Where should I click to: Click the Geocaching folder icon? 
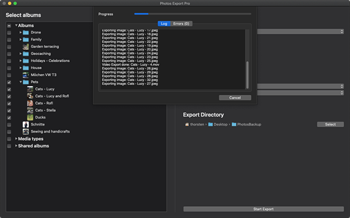click(26, 54)
